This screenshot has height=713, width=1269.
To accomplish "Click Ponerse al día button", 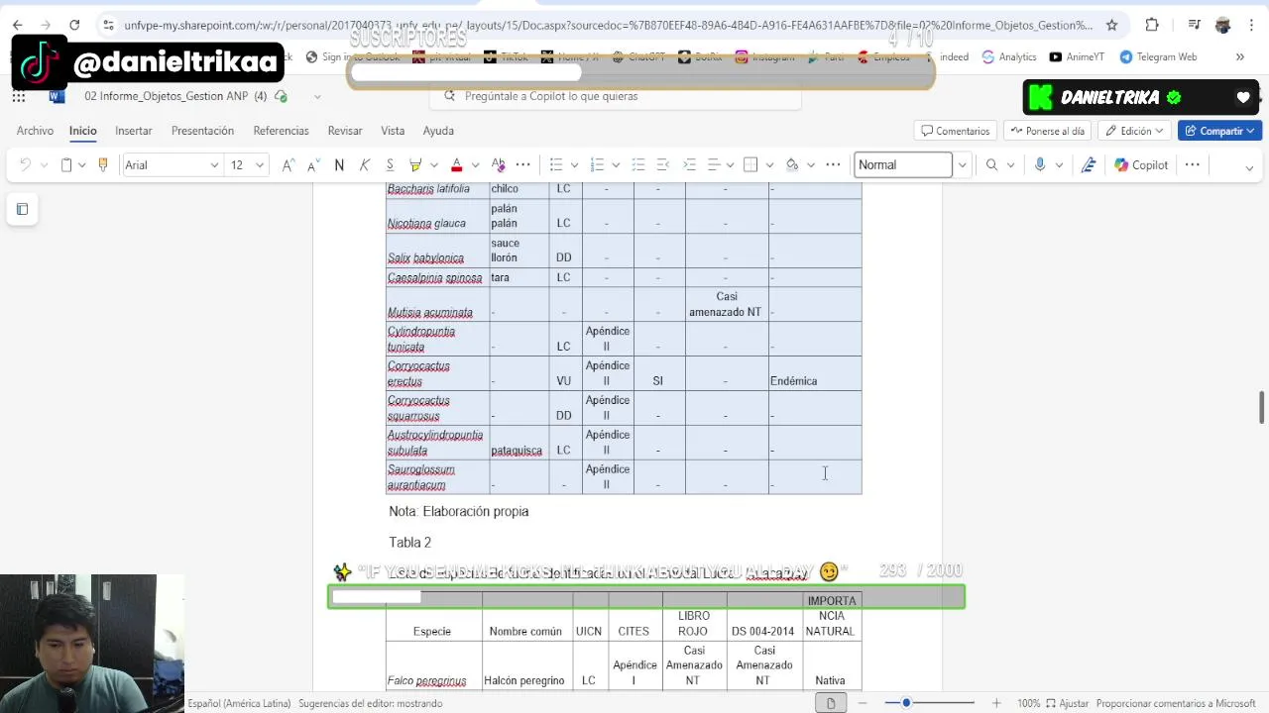I will point(1047,131).
